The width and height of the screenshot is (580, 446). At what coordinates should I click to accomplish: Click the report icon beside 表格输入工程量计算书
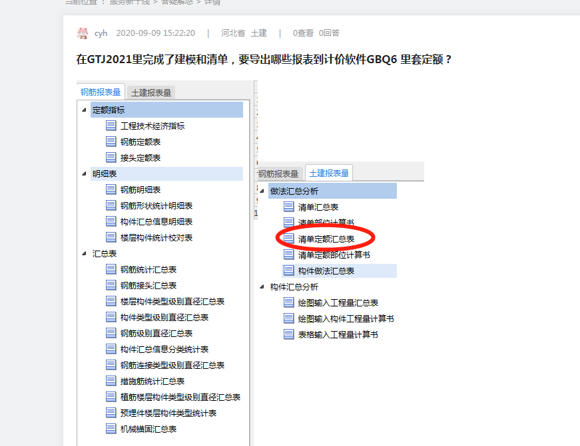(x=289, y=334)
